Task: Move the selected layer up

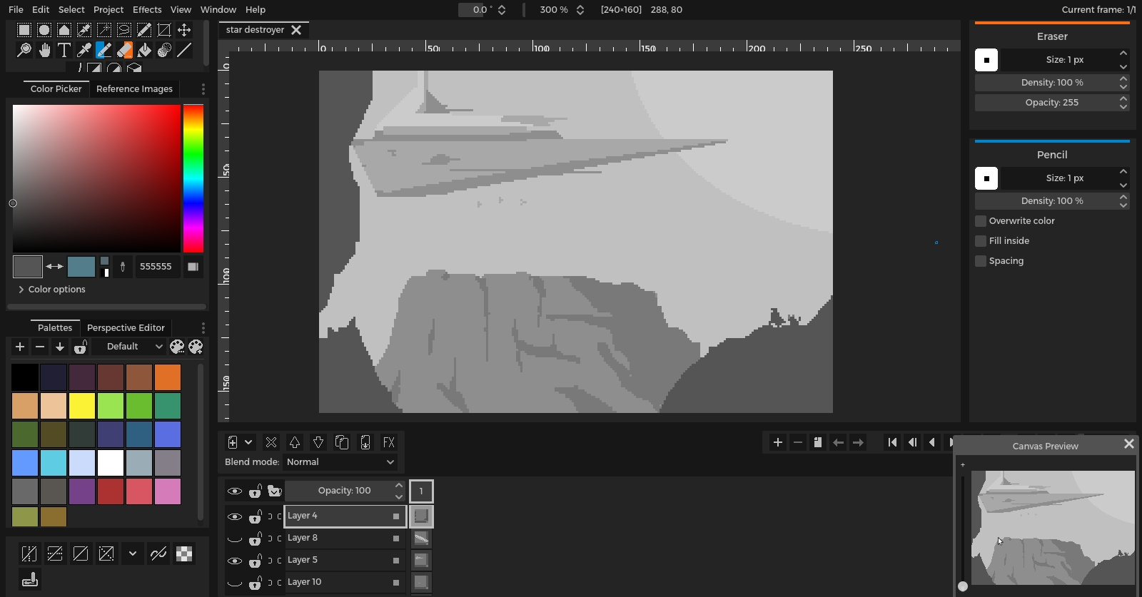Action: (294, 442)
